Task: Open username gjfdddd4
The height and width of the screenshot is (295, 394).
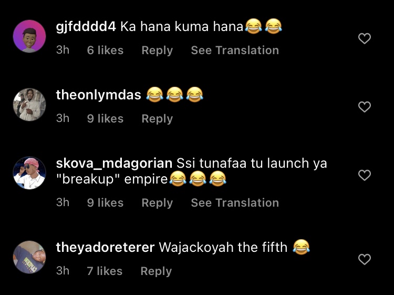Action: pos(86,27)
